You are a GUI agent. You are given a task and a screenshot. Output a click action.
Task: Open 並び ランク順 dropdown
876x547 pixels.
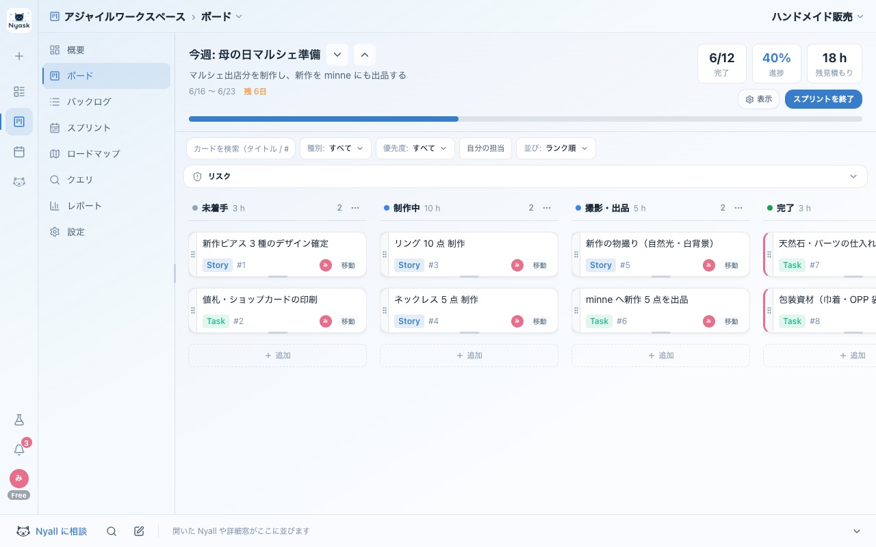click(556, 148)
